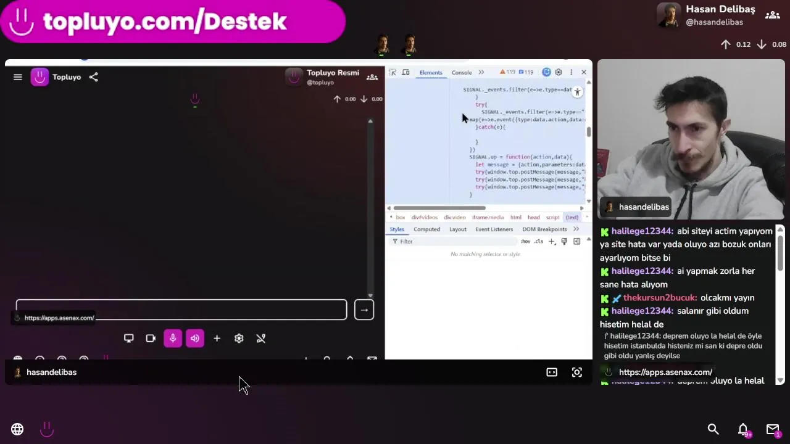Viewport: 790px width, 444px height.
Task: Open DevTools settings gear
Action: tap(559, 72)
